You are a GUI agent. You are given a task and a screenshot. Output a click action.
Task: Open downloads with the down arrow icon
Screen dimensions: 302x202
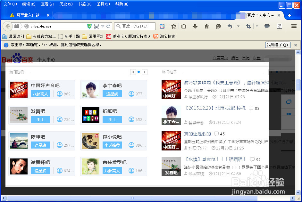(195, 26)
